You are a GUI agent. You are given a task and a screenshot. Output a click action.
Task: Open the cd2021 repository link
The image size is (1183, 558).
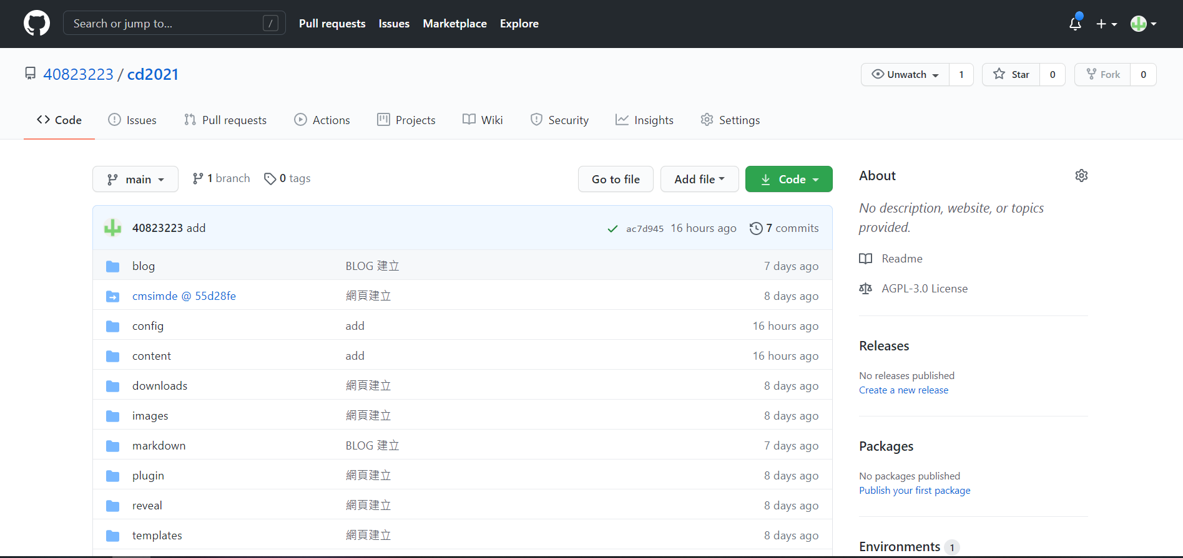153,74
